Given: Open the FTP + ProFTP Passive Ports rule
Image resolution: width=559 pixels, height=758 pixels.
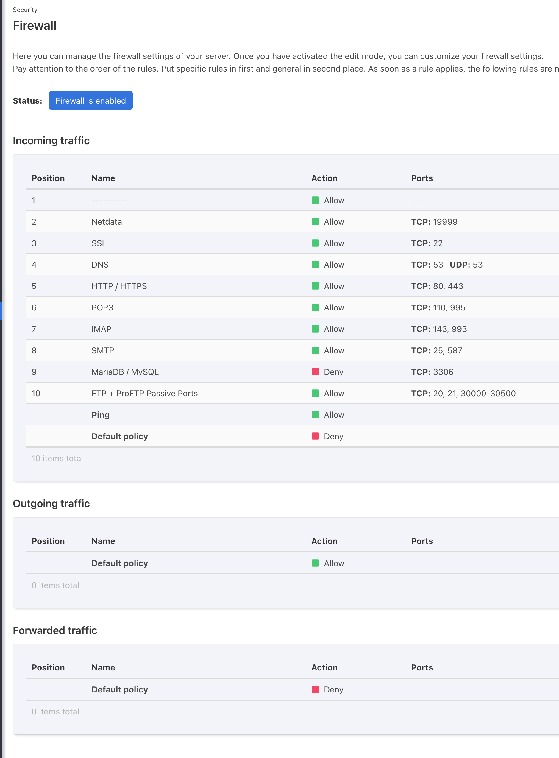Looking at the screenshot, I should coord(144,393).
